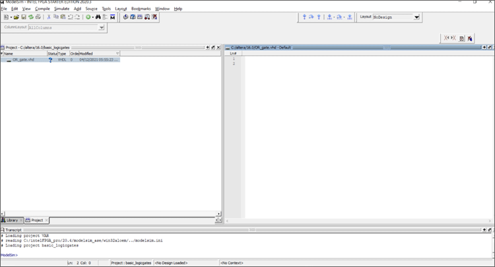Viewport: 495px width, 267px height.
Task: Click the Order column header
Action: pyautogui.click(x=74, y=54)
